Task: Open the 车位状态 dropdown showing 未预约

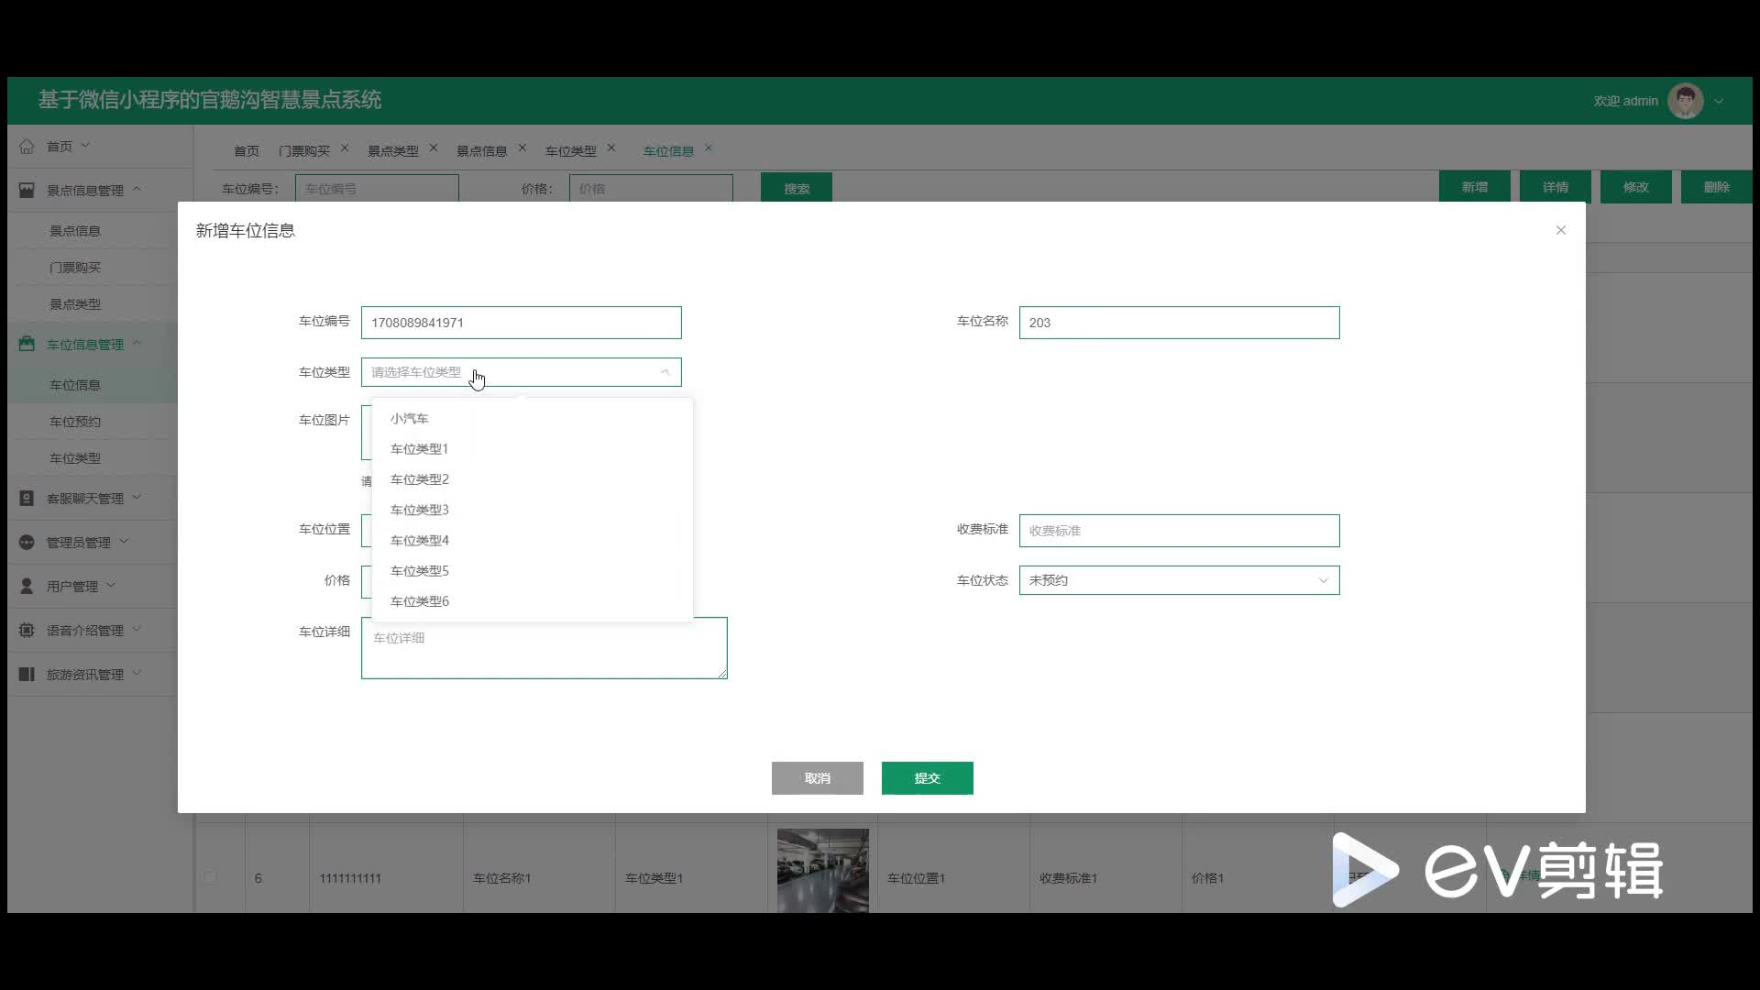Action: pos(1179,580)
